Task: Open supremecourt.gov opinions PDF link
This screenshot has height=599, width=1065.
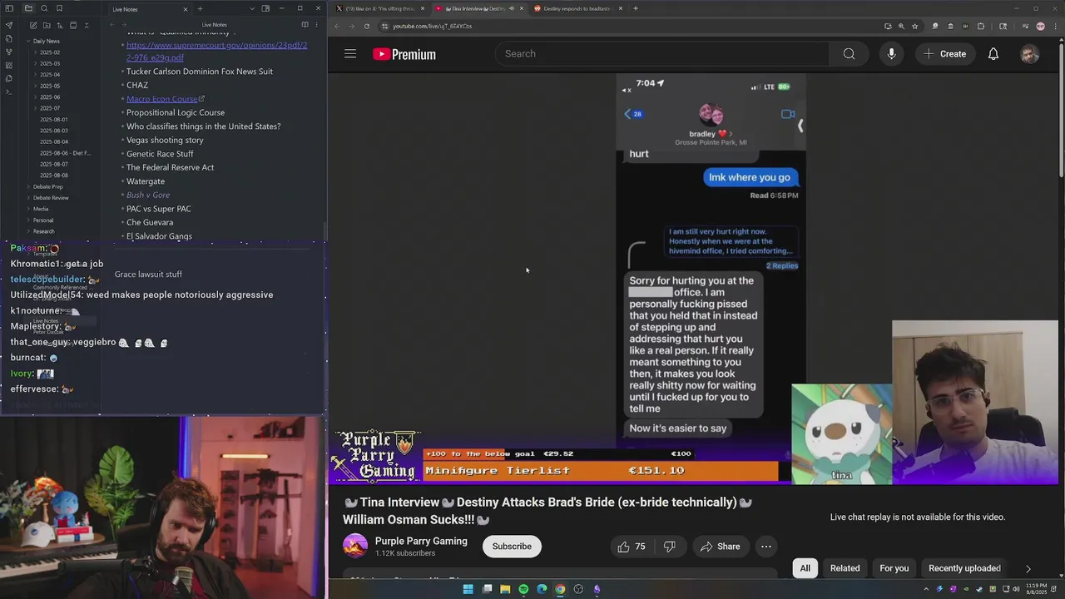Action: click(x=216, y=52)
